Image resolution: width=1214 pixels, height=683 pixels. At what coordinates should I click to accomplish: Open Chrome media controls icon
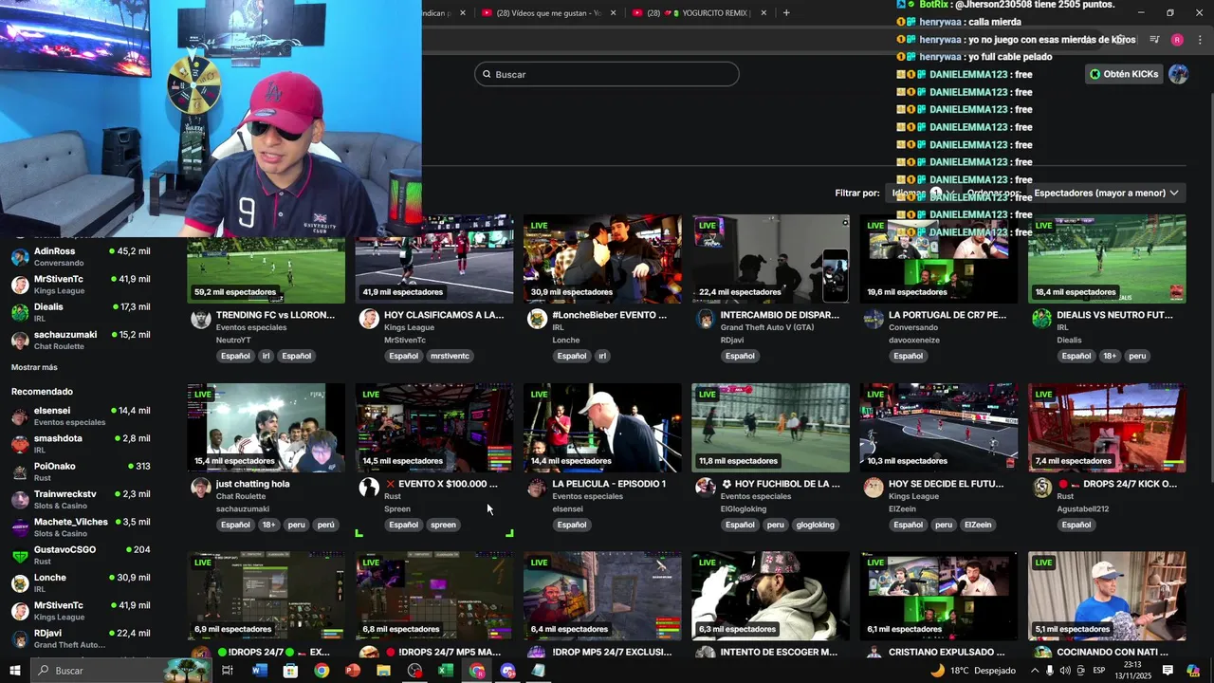(x=1154, y=40)
